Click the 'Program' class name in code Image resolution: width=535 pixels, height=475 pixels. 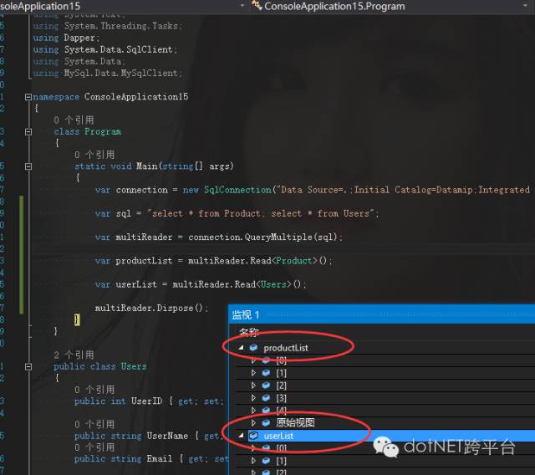[x=103, y=132]
